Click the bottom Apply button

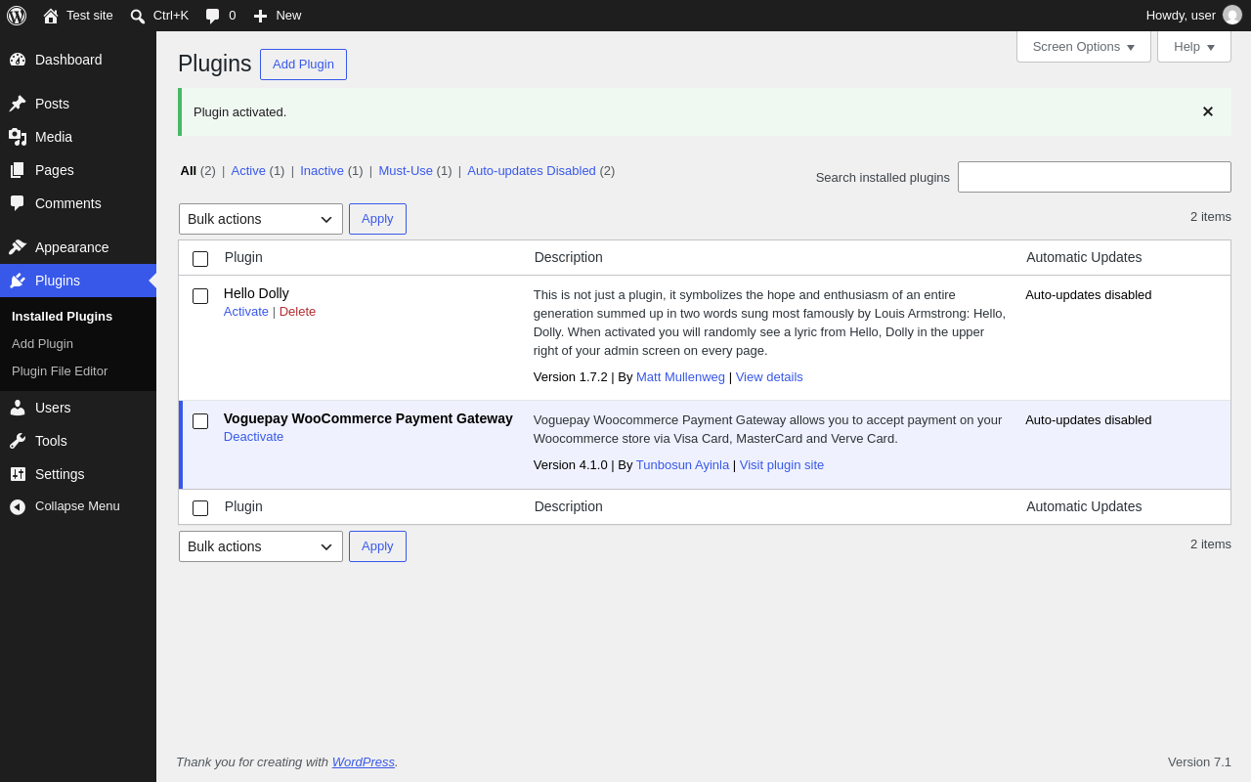coord(377,546)
